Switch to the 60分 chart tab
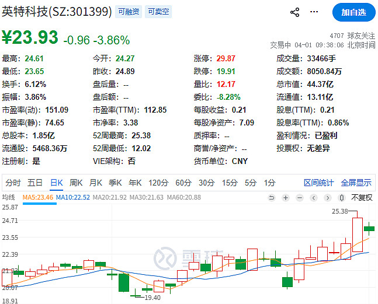This screenshot has height=304, width=378. point(183,183)
